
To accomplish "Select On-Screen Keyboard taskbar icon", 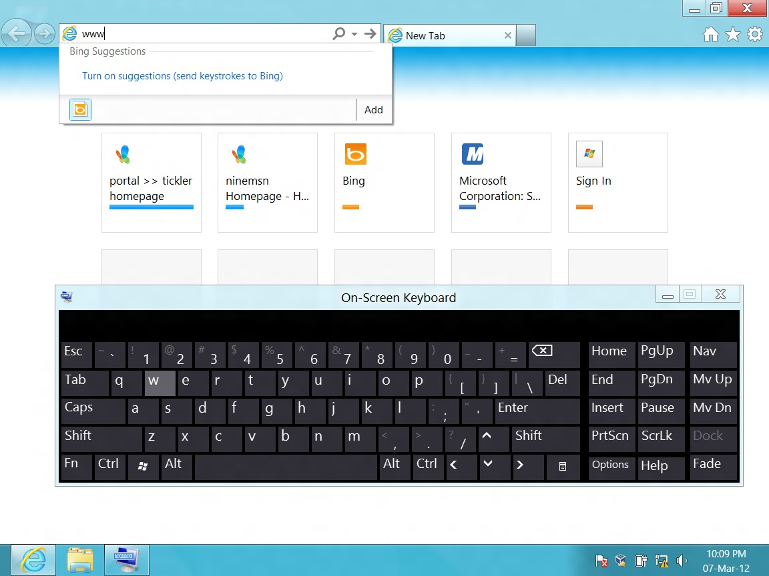I will [127, 560].
